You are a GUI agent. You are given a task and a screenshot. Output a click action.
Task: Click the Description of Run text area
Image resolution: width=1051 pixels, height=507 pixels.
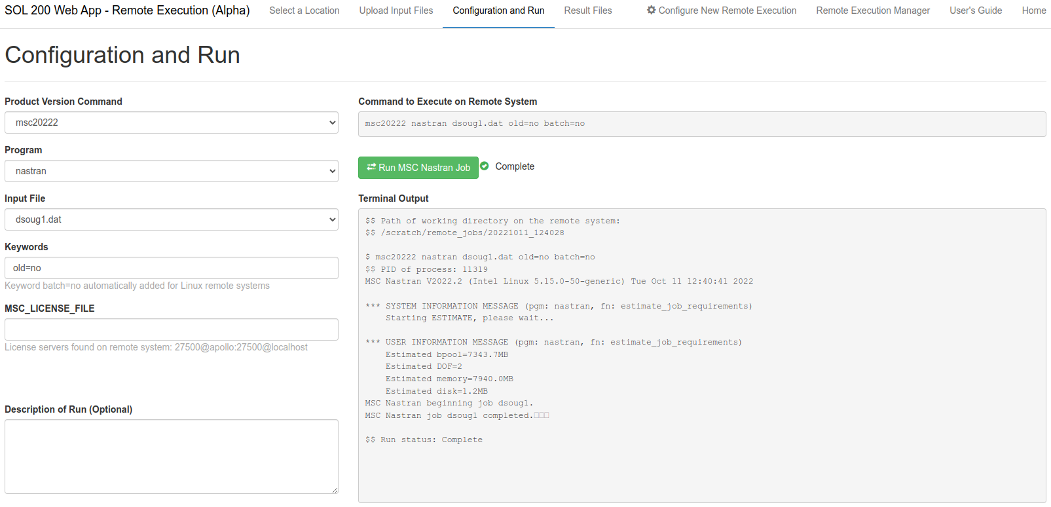pos(172,457)
